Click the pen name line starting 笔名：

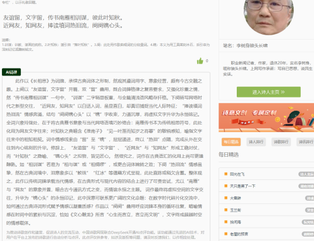[246, 45]
